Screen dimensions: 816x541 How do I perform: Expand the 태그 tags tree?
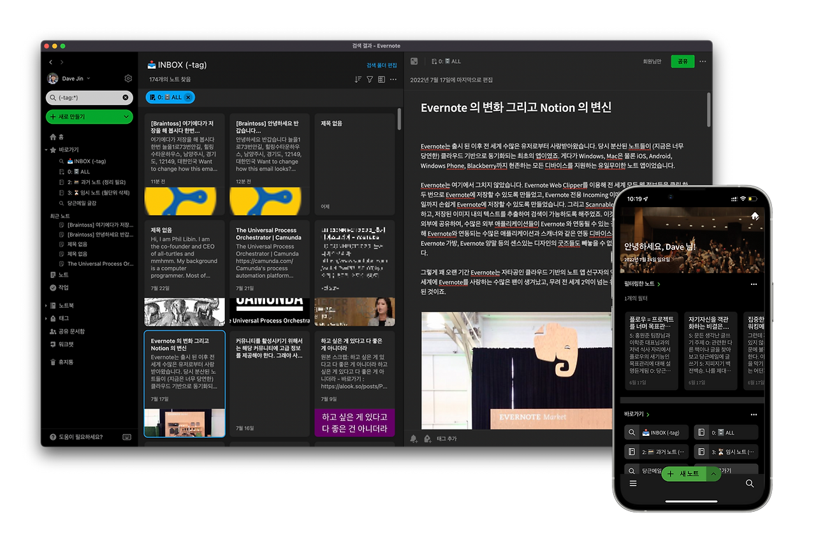pos(46,318)
